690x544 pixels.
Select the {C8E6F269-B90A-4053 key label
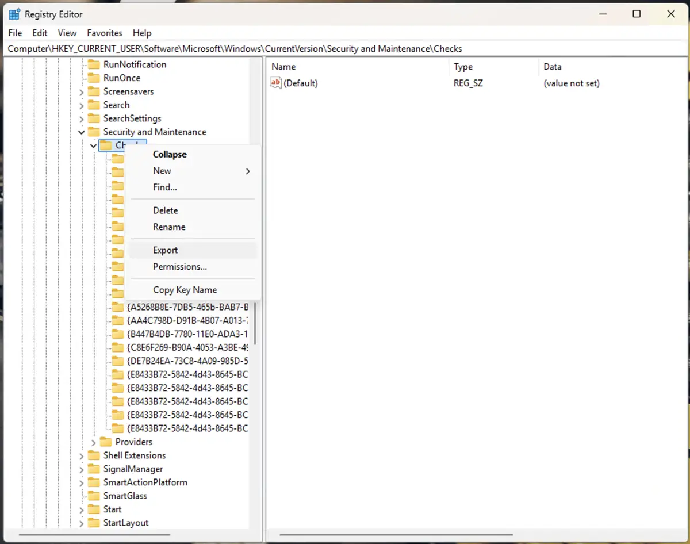pyautogui.click(x=187, y=347)
